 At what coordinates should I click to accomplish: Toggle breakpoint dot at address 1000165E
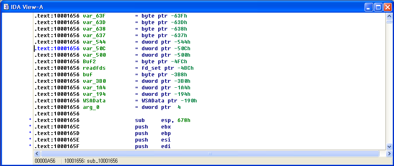(31, 140)
